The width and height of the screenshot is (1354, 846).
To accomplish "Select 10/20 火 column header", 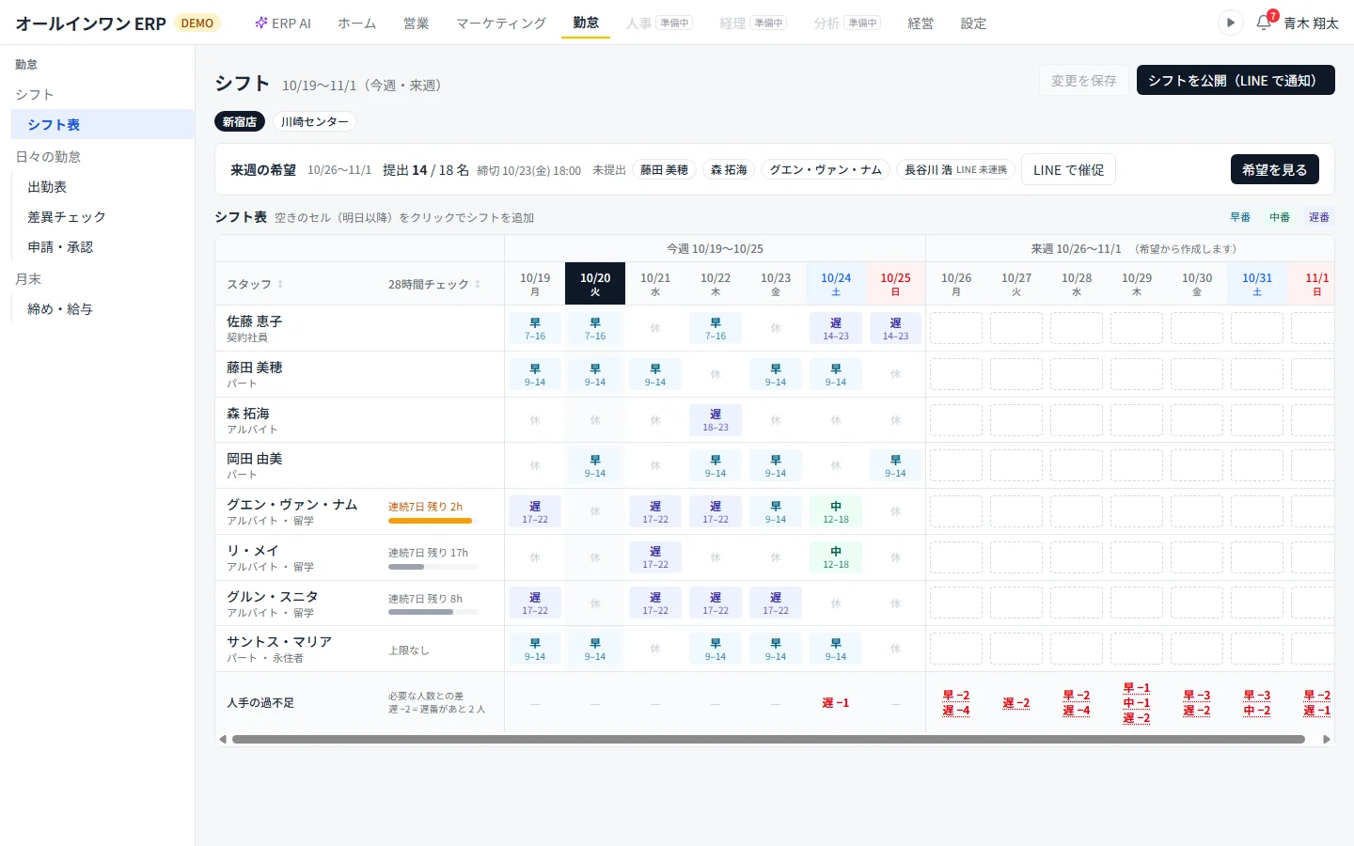I will point(595,283).
